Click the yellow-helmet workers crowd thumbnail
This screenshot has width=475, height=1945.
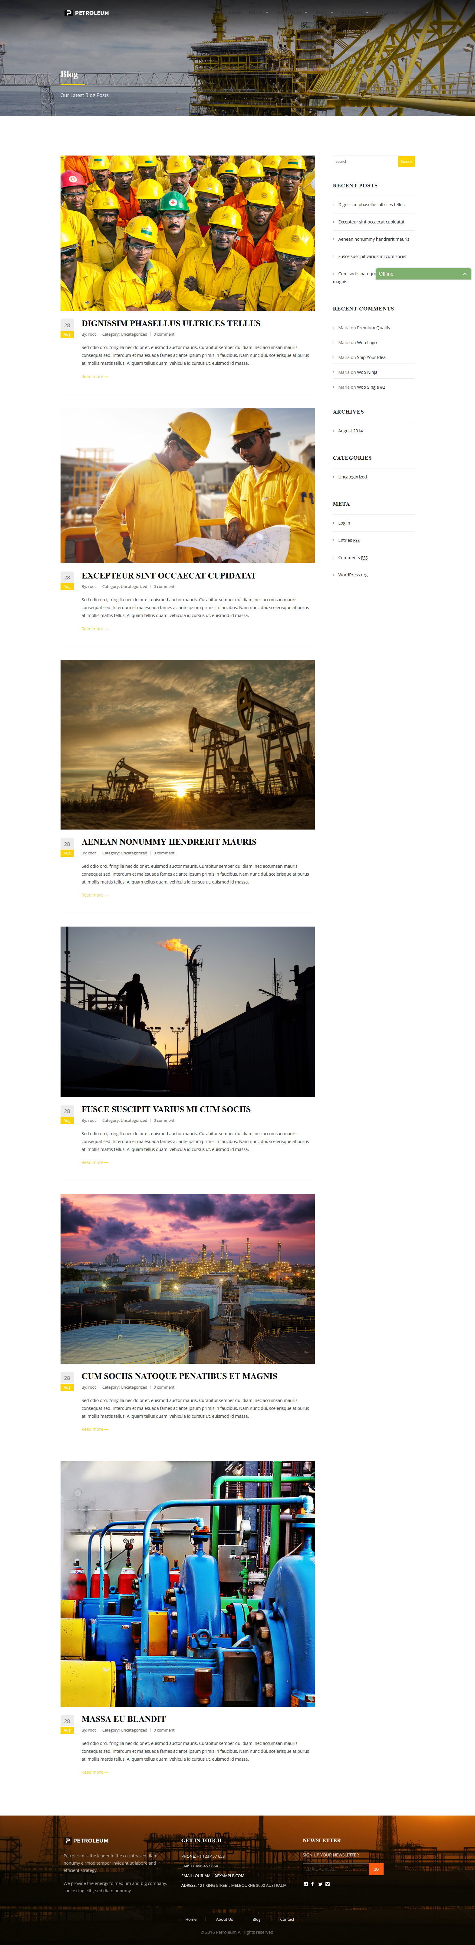(188, 233)
